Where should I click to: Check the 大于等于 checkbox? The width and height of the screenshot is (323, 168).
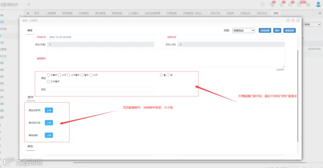pyautogui.click(x=48, y=81)
